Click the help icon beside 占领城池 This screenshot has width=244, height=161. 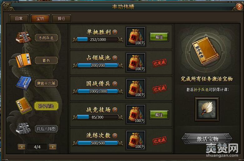[x=115, y=58]
